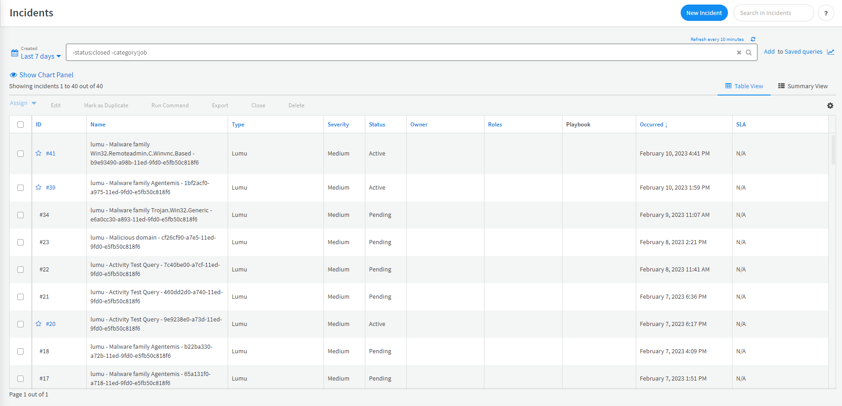Click the New Incident button
Image resolution: width=842 pixels, height=406 pixels.
704,13
